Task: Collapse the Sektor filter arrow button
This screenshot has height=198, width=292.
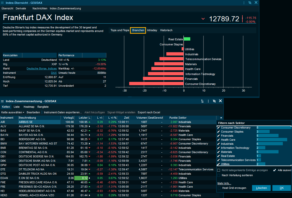Action: 221,118
